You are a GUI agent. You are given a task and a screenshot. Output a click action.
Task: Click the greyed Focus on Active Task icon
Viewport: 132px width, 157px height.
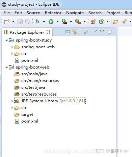pos(85,32)
